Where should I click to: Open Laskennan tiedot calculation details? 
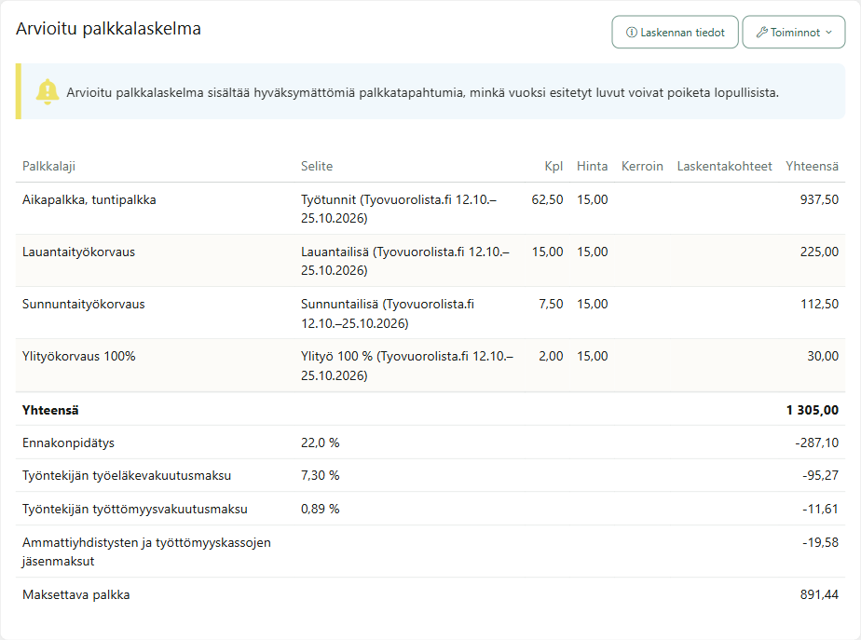coord(675,33)
